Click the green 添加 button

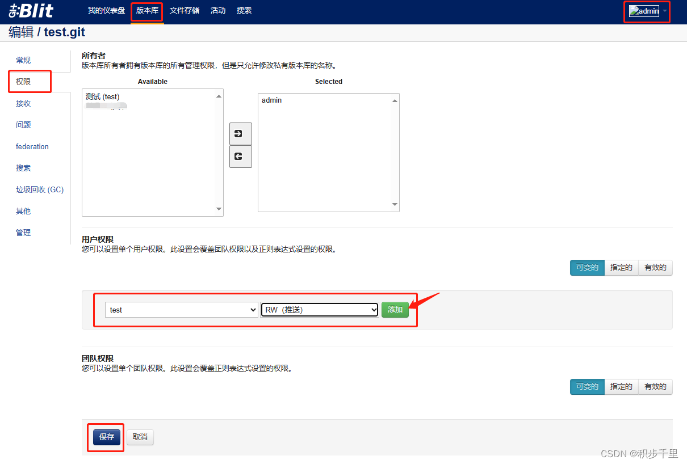click(395, 310)
